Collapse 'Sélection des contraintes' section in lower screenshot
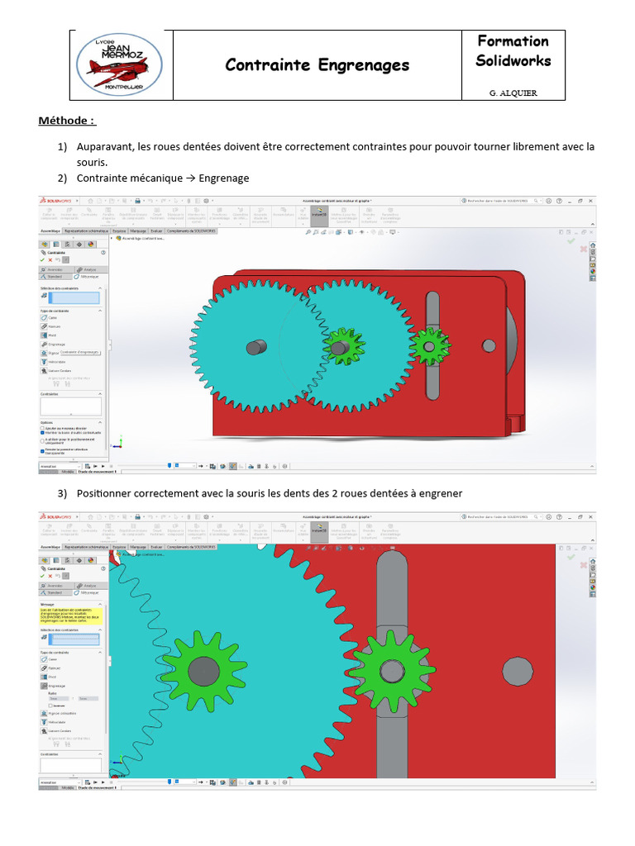Screen dimensions: 635x846 tap(100, 630)
